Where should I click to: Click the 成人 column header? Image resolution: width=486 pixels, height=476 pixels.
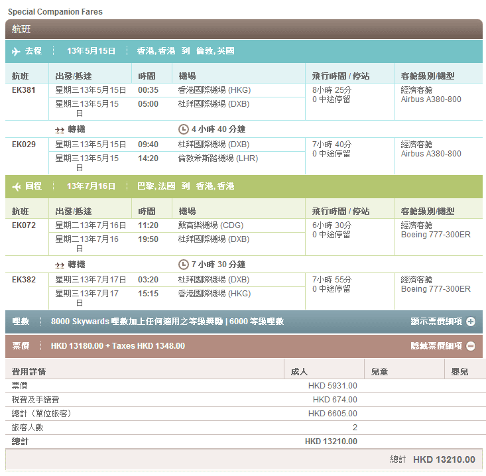point(299,372)
